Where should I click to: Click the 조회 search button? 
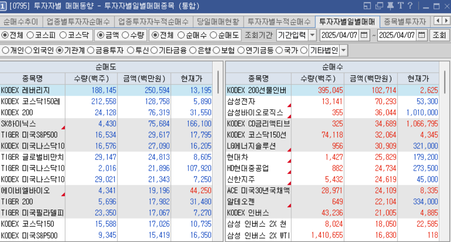tap(439, 35)
